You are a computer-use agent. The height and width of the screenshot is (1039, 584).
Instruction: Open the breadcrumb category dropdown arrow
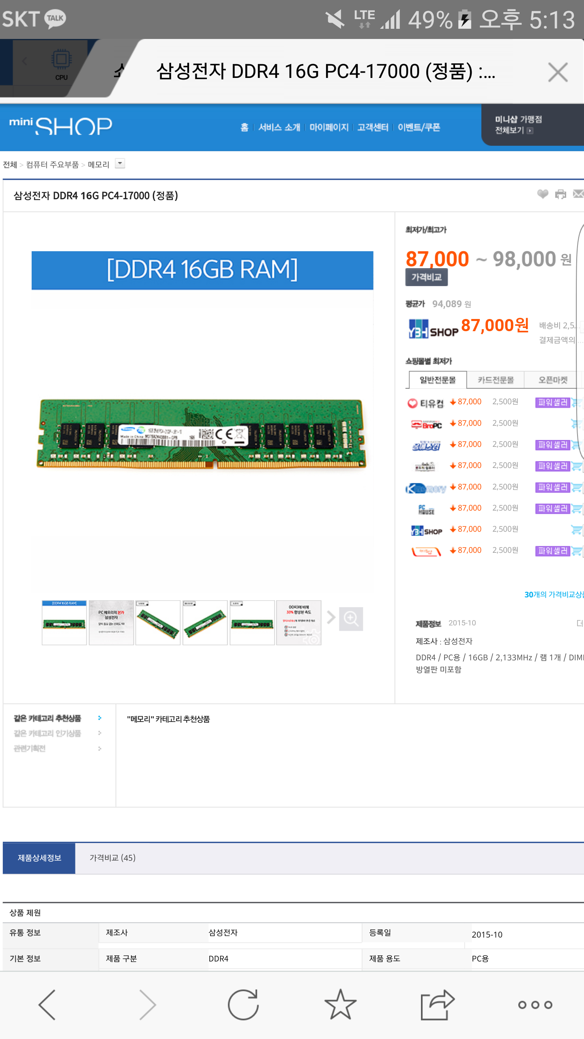(x=120, y=163)
